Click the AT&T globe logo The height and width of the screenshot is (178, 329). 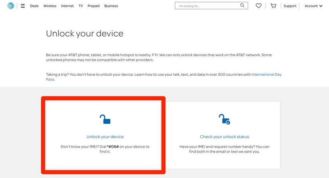[x=11, y=6]
